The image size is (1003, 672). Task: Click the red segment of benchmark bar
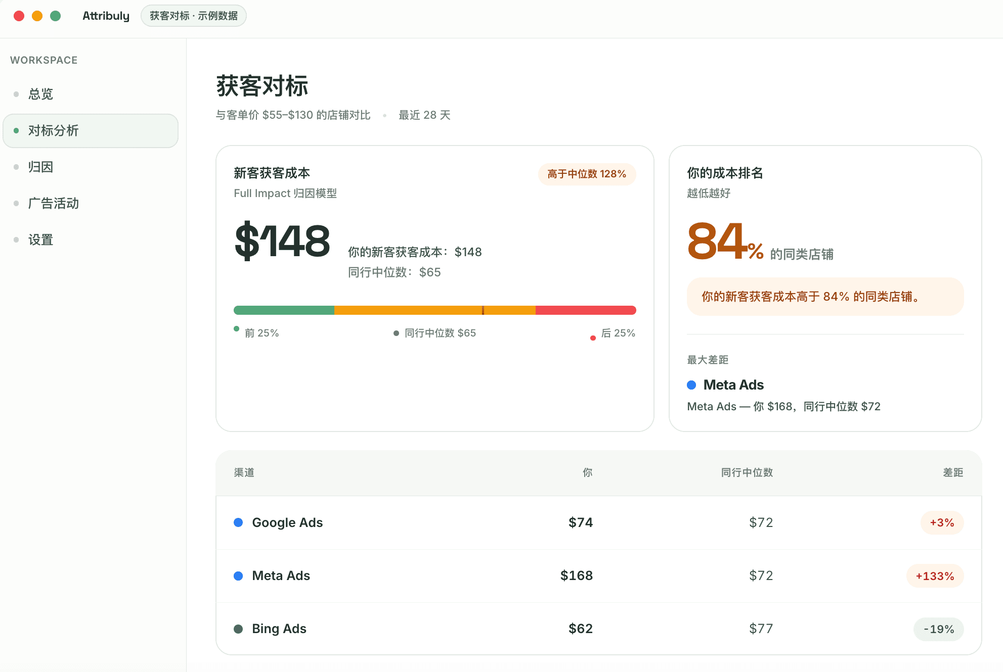coord(586,310)
